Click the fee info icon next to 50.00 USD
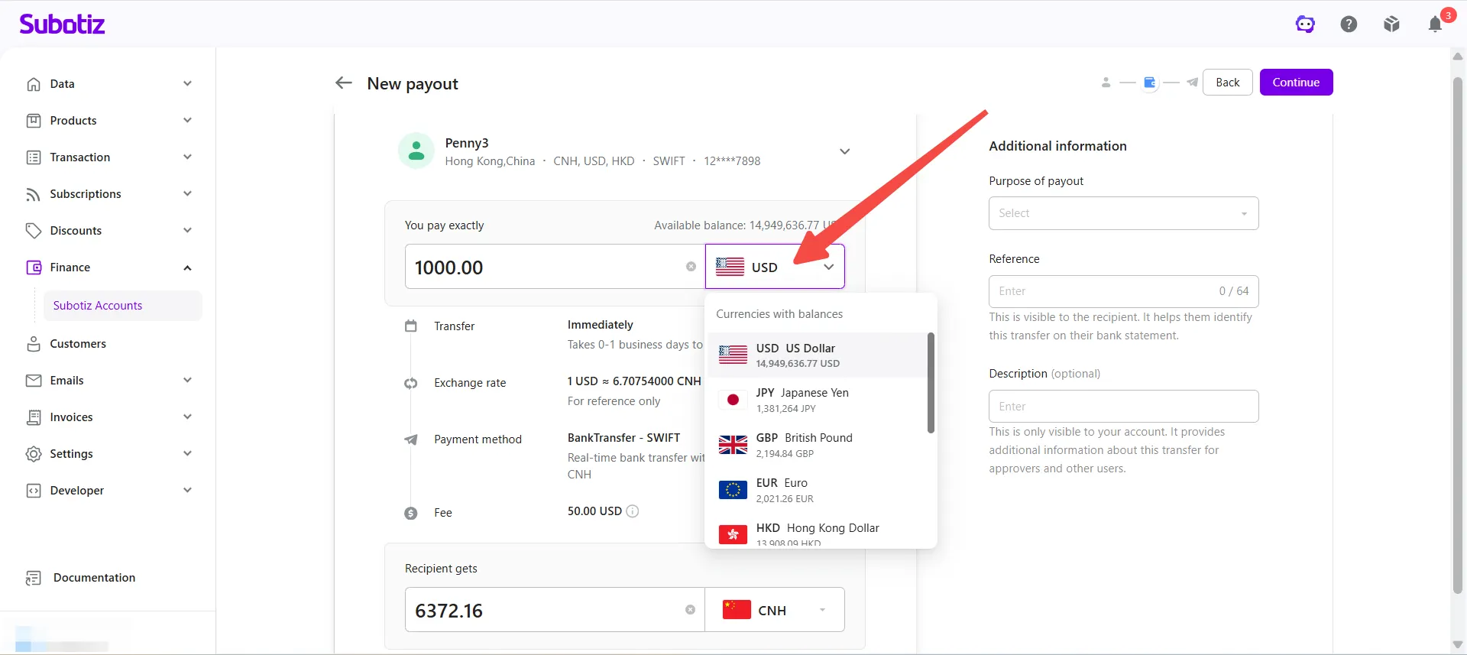Image resolution: width=1467 pixels, height=655 pixels. [x=633, y=511]
